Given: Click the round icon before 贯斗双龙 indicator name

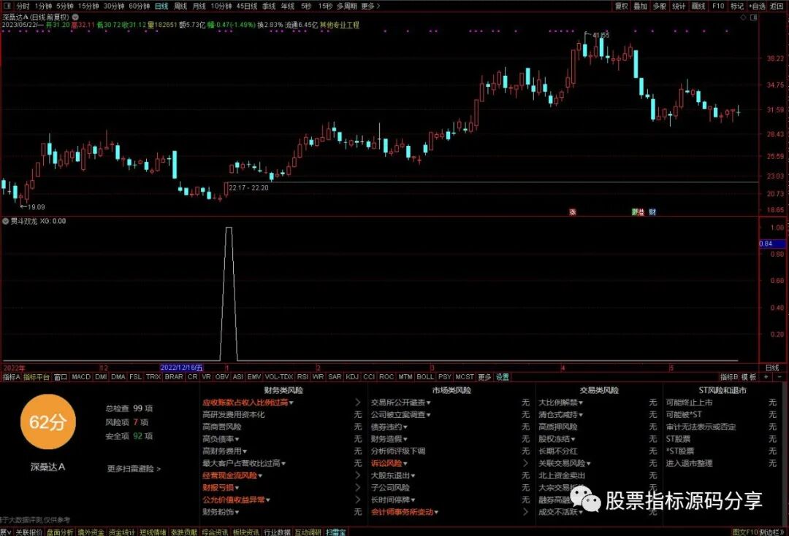Looking at the screenshot, I should click(x=6, y=221).
